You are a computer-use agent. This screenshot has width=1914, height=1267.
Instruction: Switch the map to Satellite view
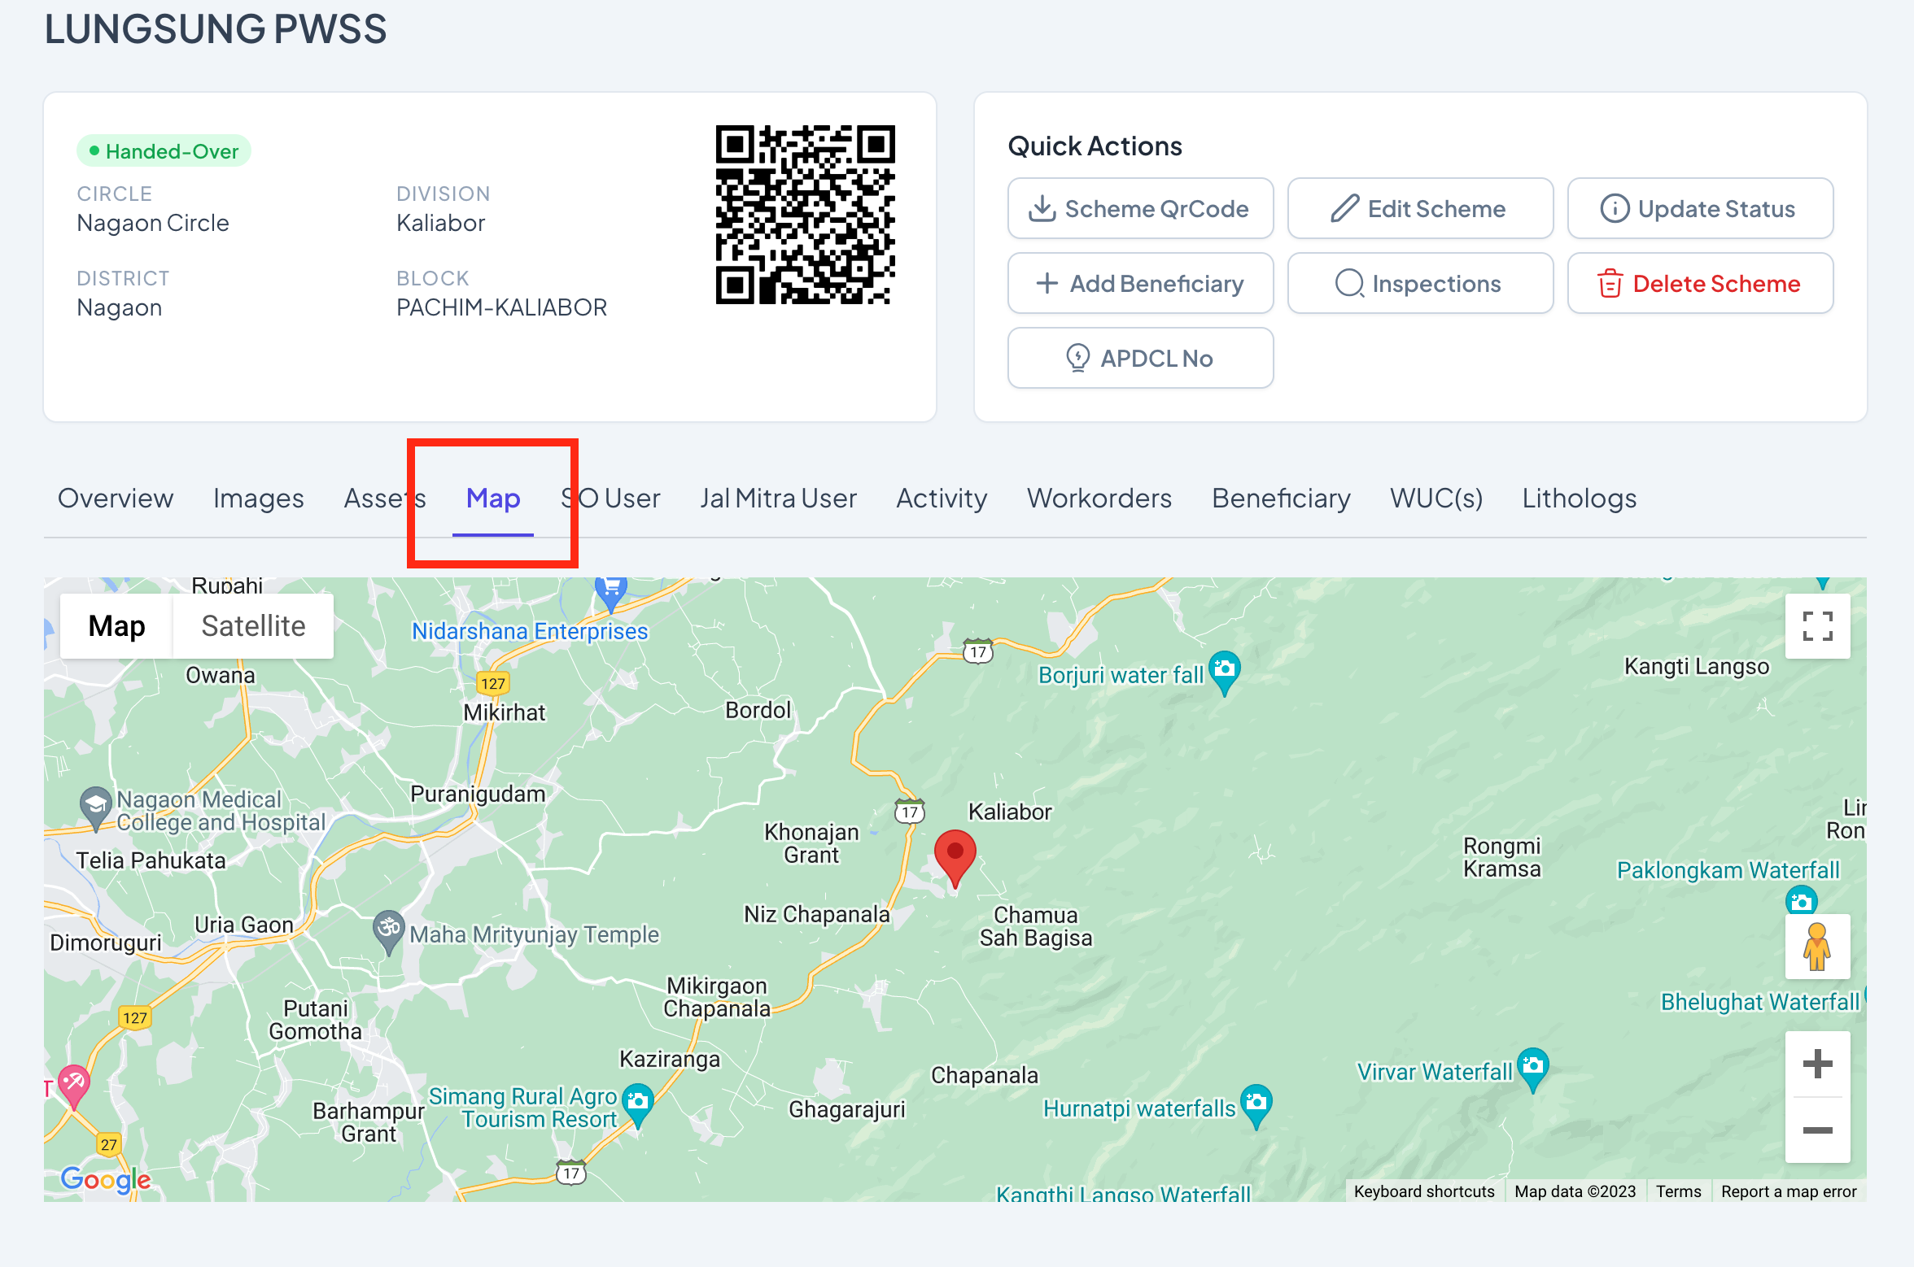coord(253,626)
